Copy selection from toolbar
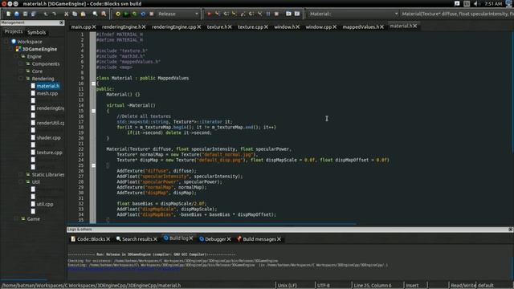Viewport: 514px width, 289px height. 75,14
